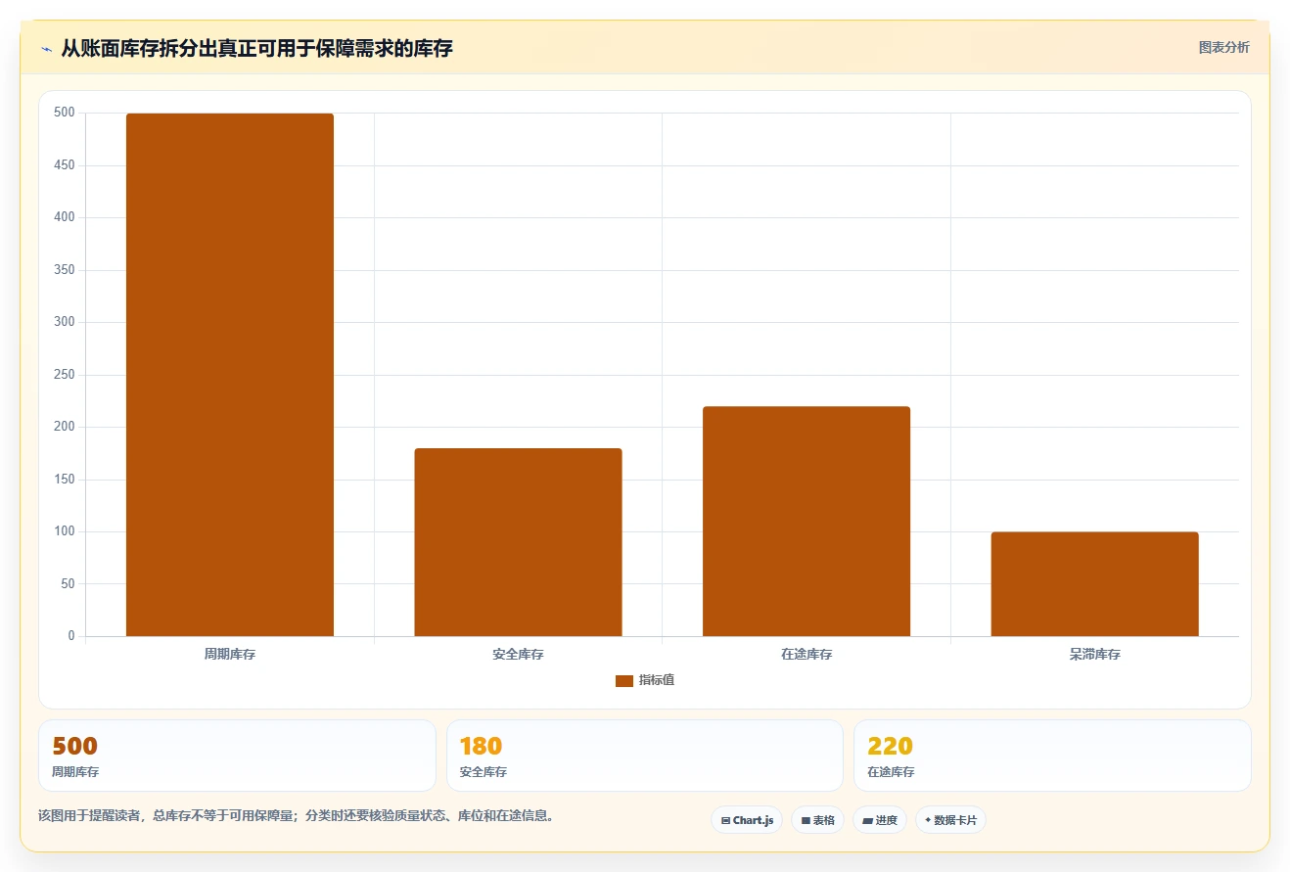The image size is (1290, 872).
Task: Click the lightning icon beside the title
Action: (x=47, y=48)
